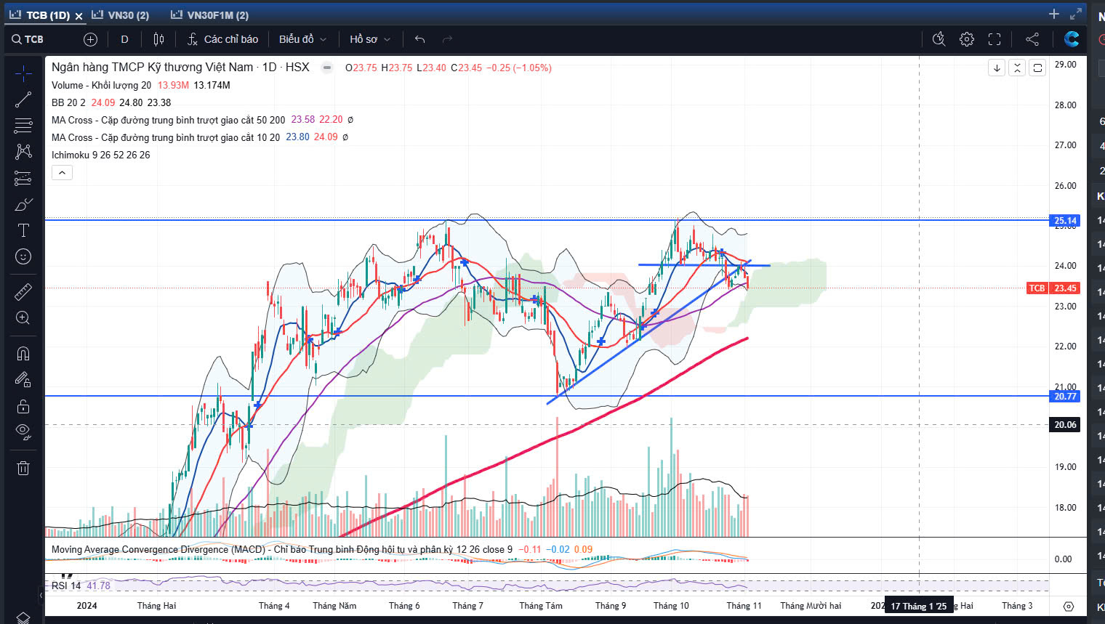Open the share chart icon
This screenshot has width=1105, height=624.
coord(1032,39)
